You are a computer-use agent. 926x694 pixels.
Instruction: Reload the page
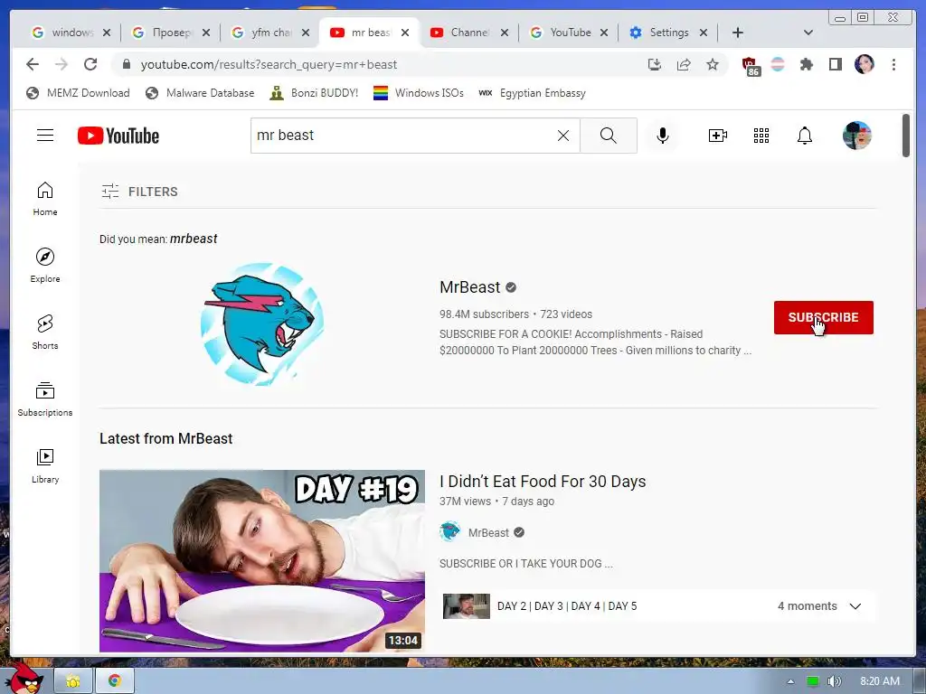(90, 64)
